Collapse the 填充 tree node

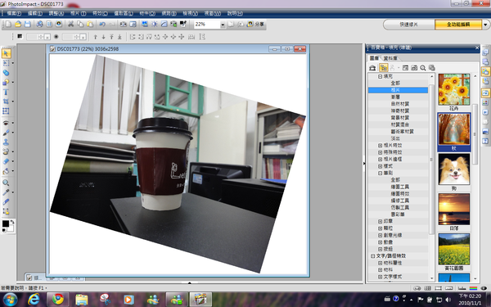click(x=380, y=76)
